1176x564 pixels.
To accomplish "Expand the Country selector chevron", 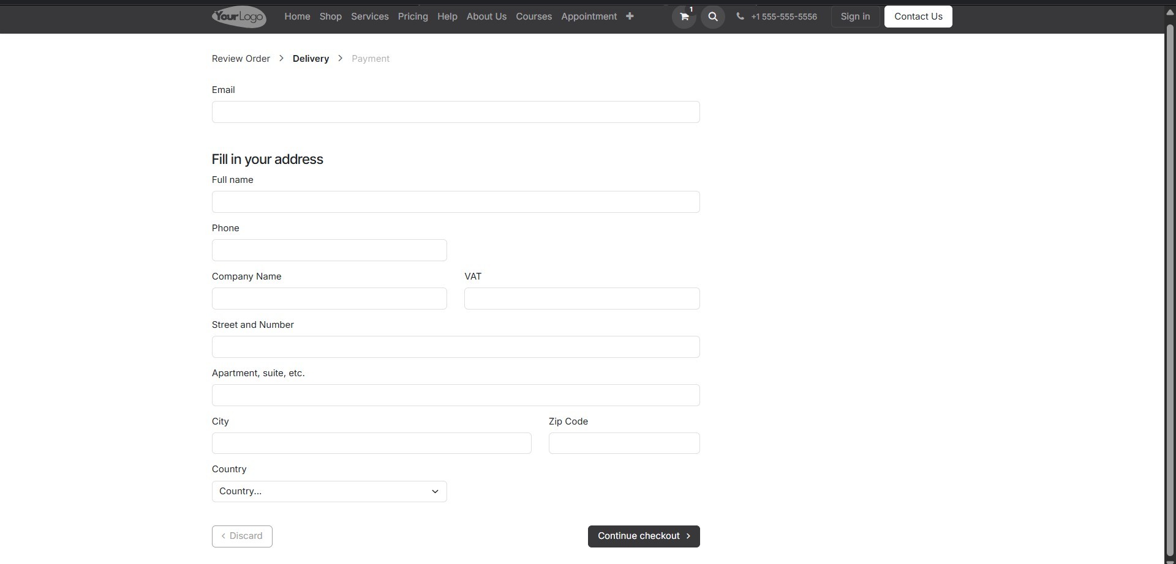I will 435,491.
